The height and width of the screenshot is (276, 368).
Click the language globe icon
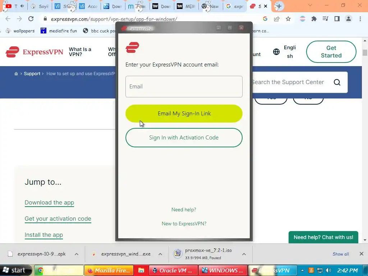click(x=276, y=52)
